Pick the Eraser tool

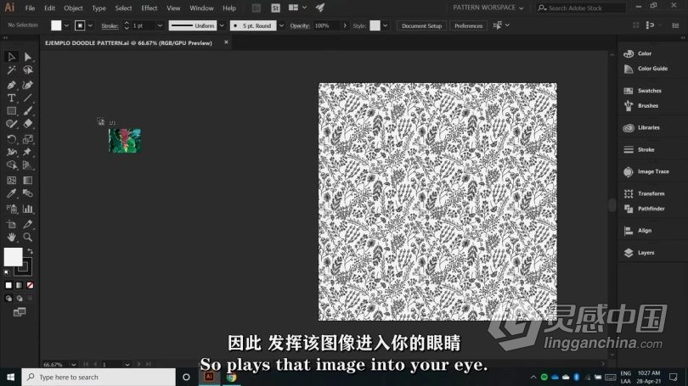[x=28, y=124]
